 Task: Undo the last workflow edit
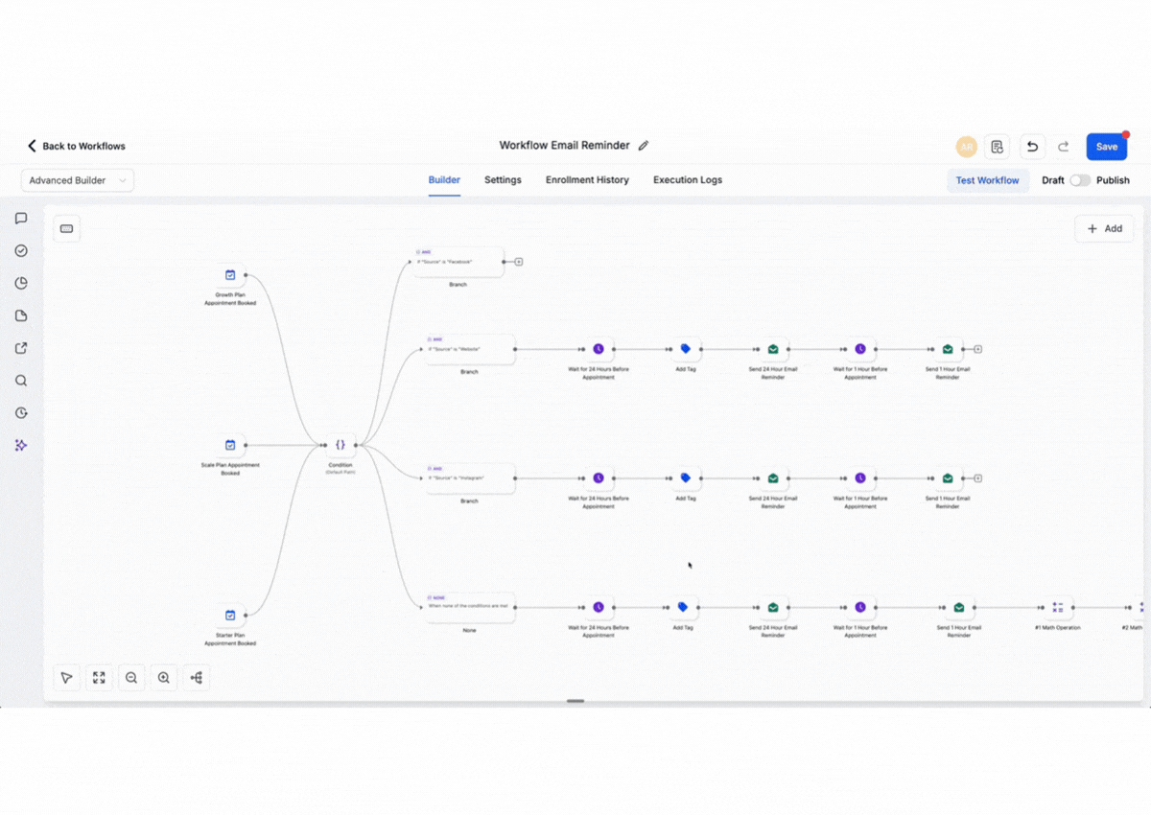(1032, 146)
